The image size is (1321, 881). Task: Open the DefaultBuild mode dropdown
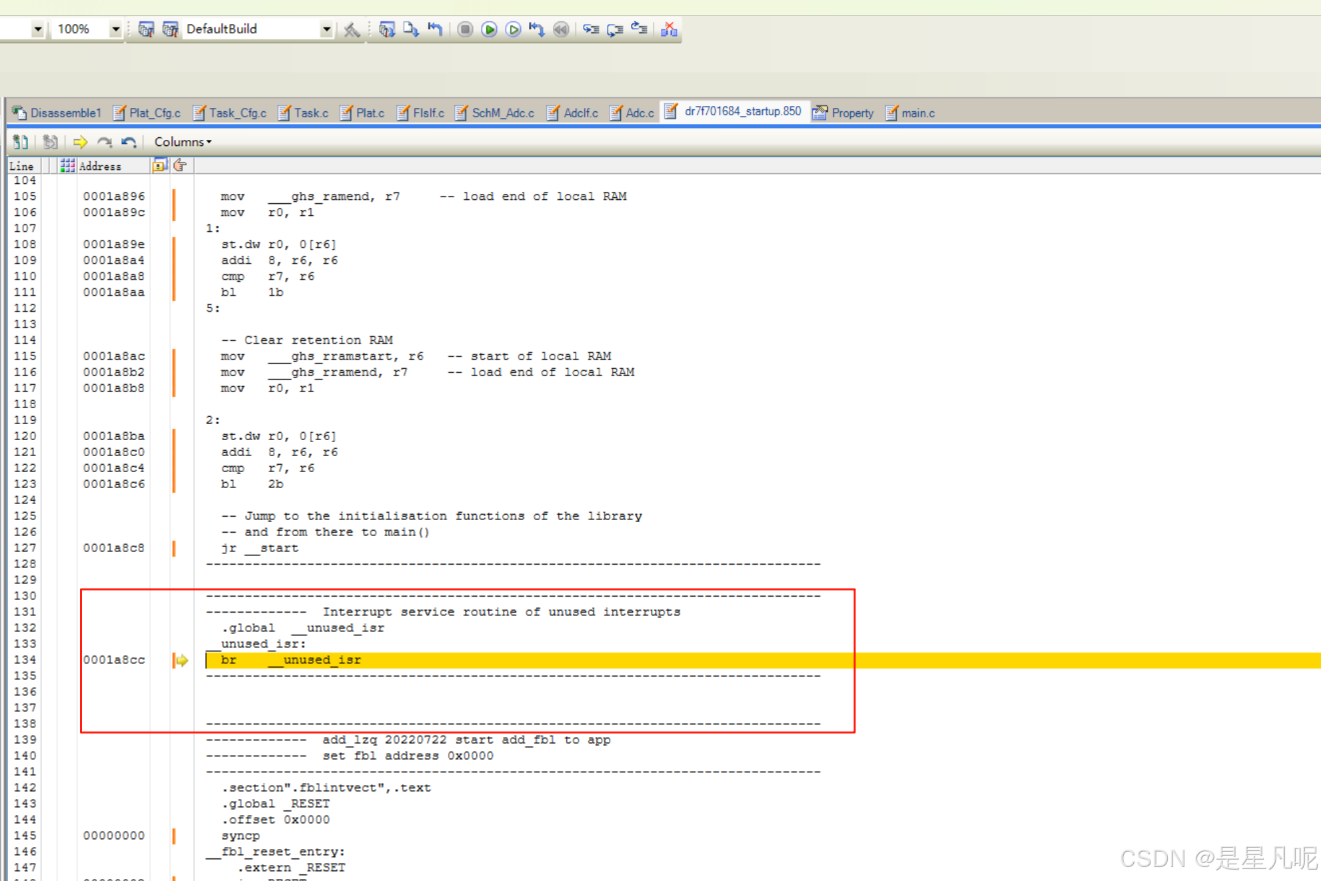point(326,29)
